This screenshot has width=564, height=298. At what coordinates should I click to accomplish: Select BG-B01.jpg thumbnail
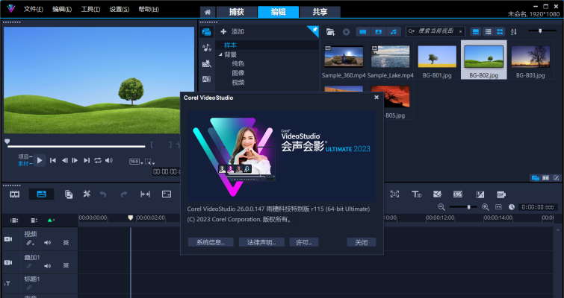coord(437,57)
